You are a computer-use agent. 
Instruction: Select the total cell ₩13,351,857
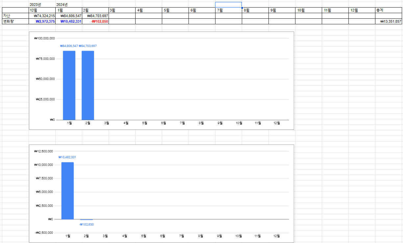point(389,21)
